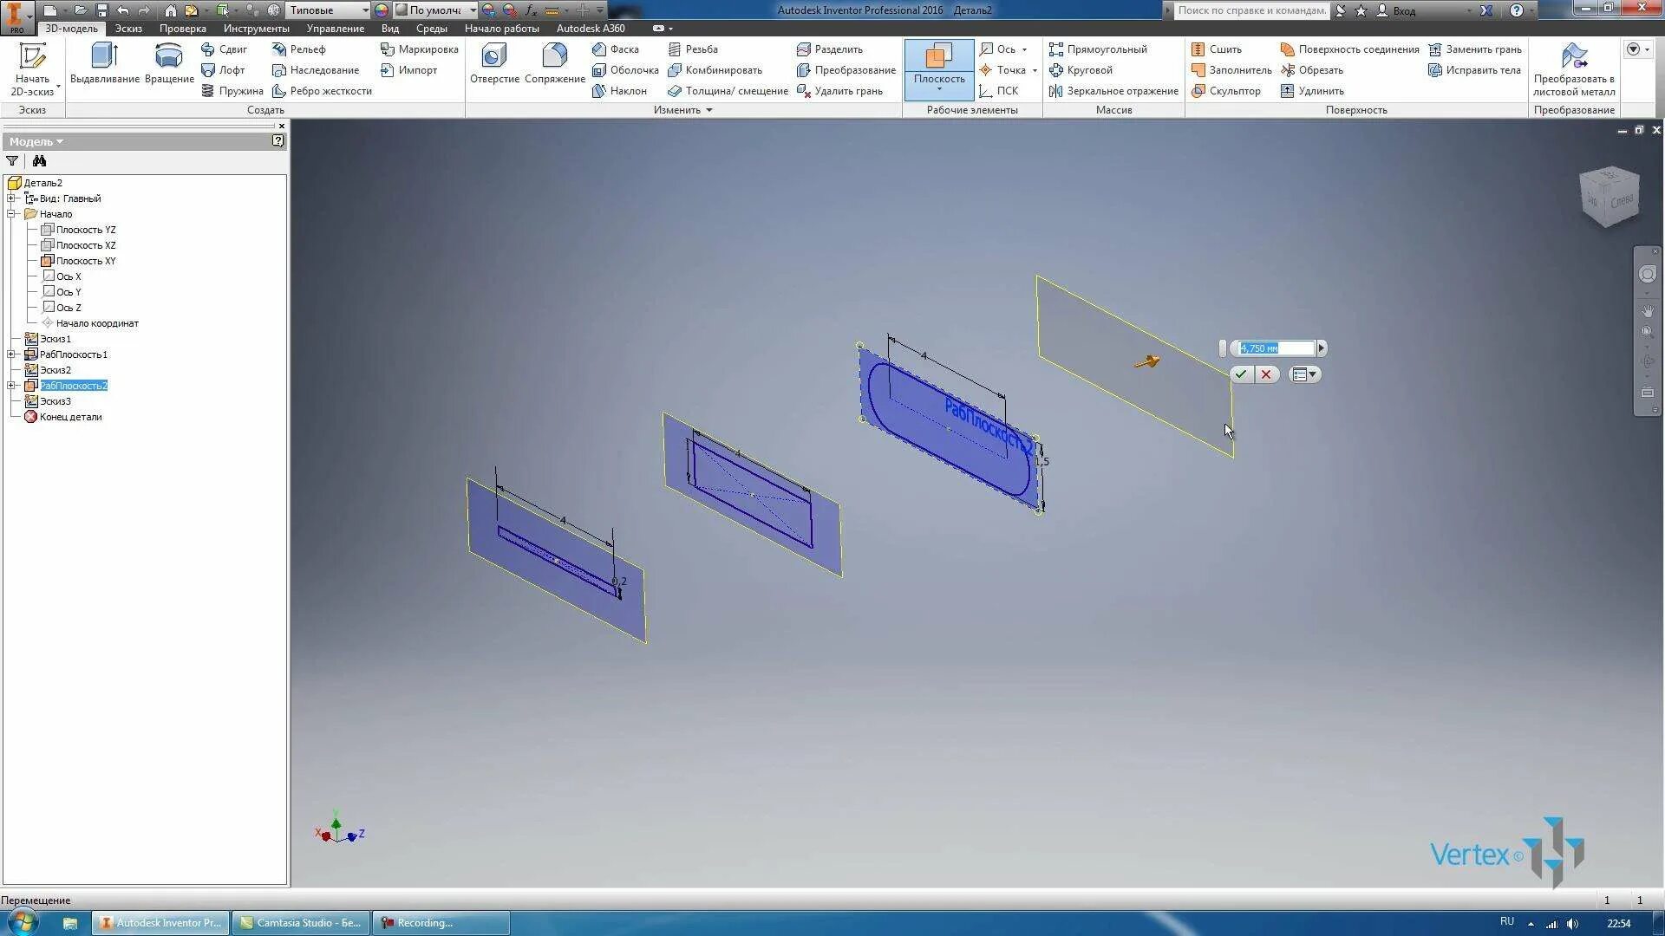1665x936 pixels.
Task: Open Camtasia Studio from the taskbar
Action: click(301, 923)
